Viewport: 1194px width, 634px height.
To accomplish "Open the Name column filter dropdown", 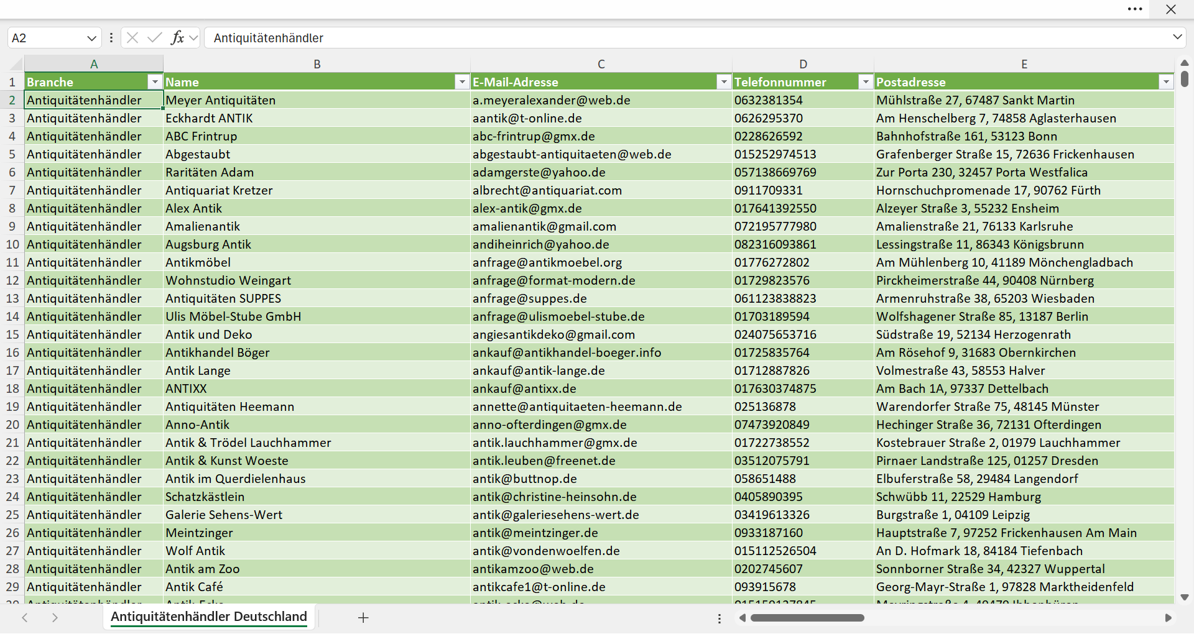I will coord(462,82).
